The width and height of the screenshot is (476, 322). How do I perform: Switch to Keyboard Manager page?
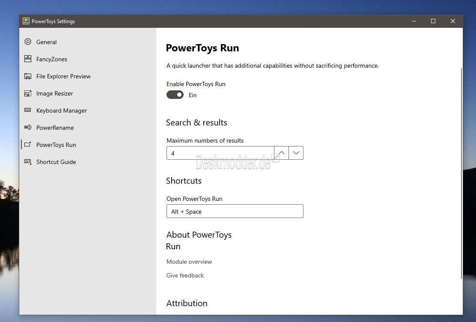click(88, 110)
